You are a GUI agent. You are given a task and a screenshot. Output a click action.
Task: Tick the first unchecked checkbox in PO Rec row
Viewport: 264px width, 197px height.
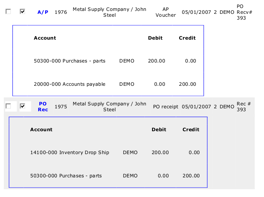coord(8,106)
